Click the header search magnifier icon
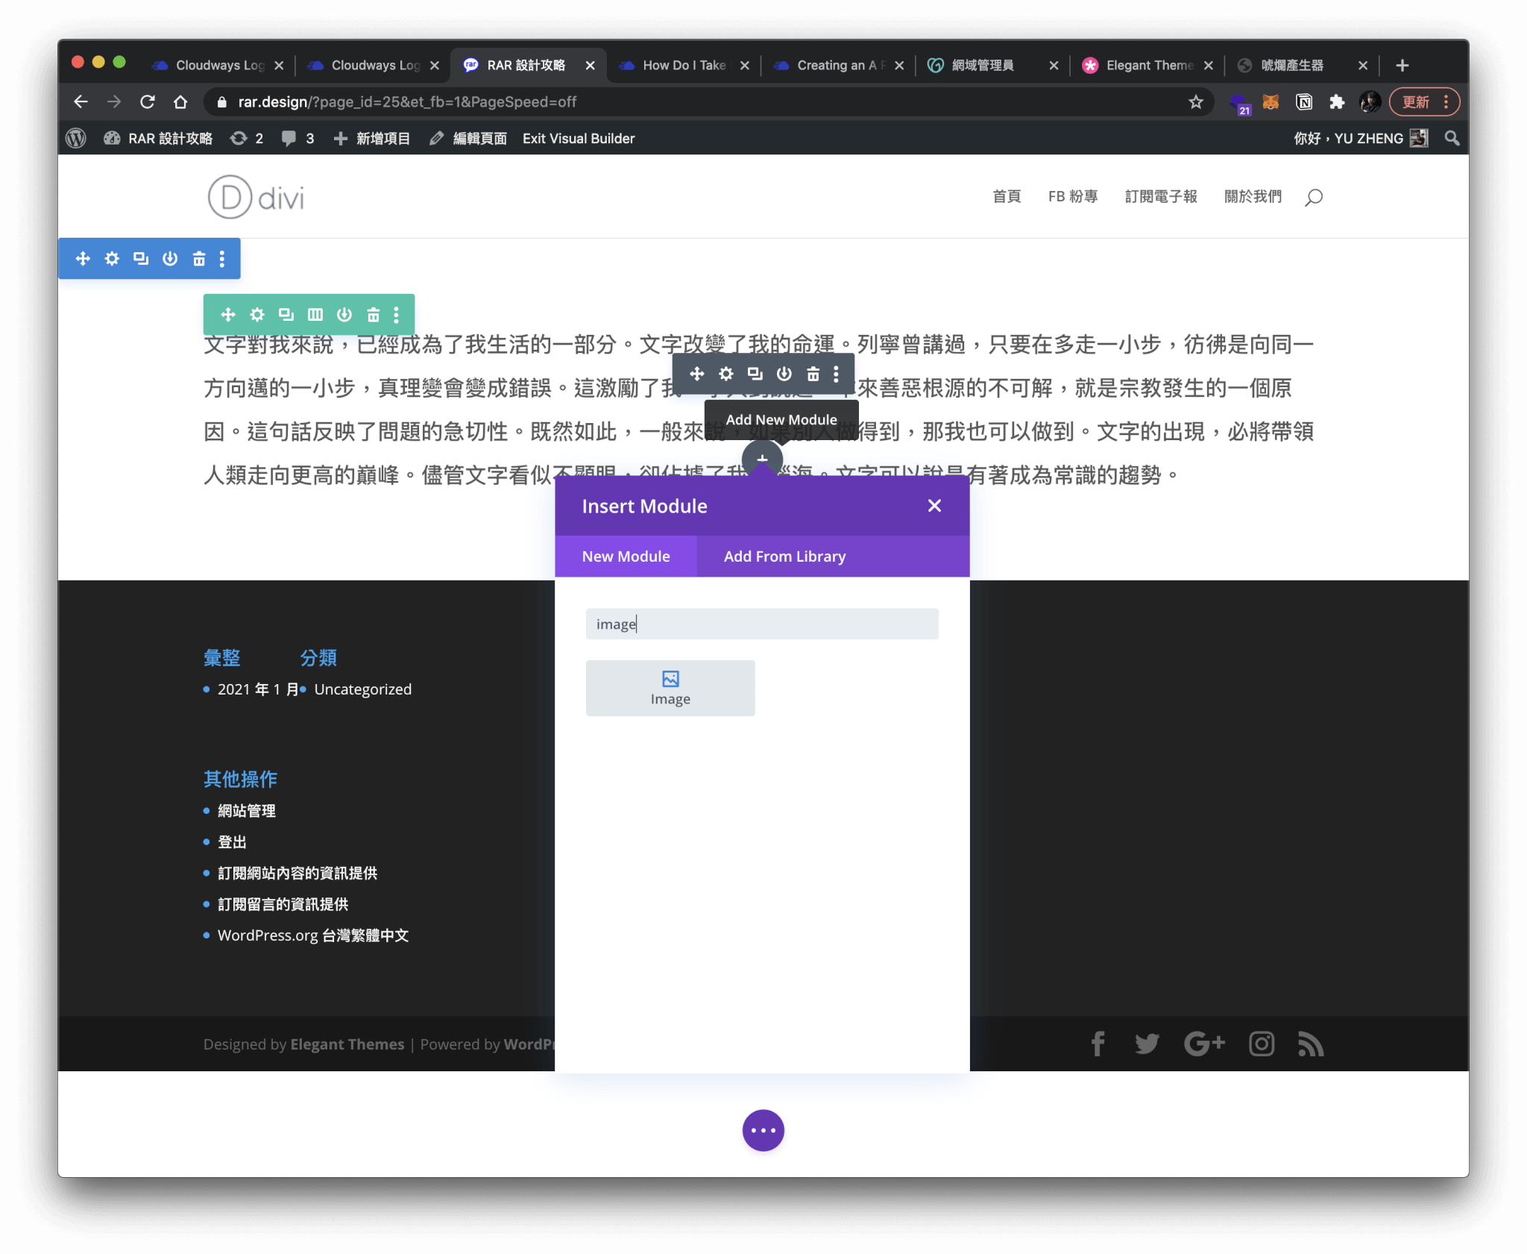 pyautogui.click(x=1314, y=197)
